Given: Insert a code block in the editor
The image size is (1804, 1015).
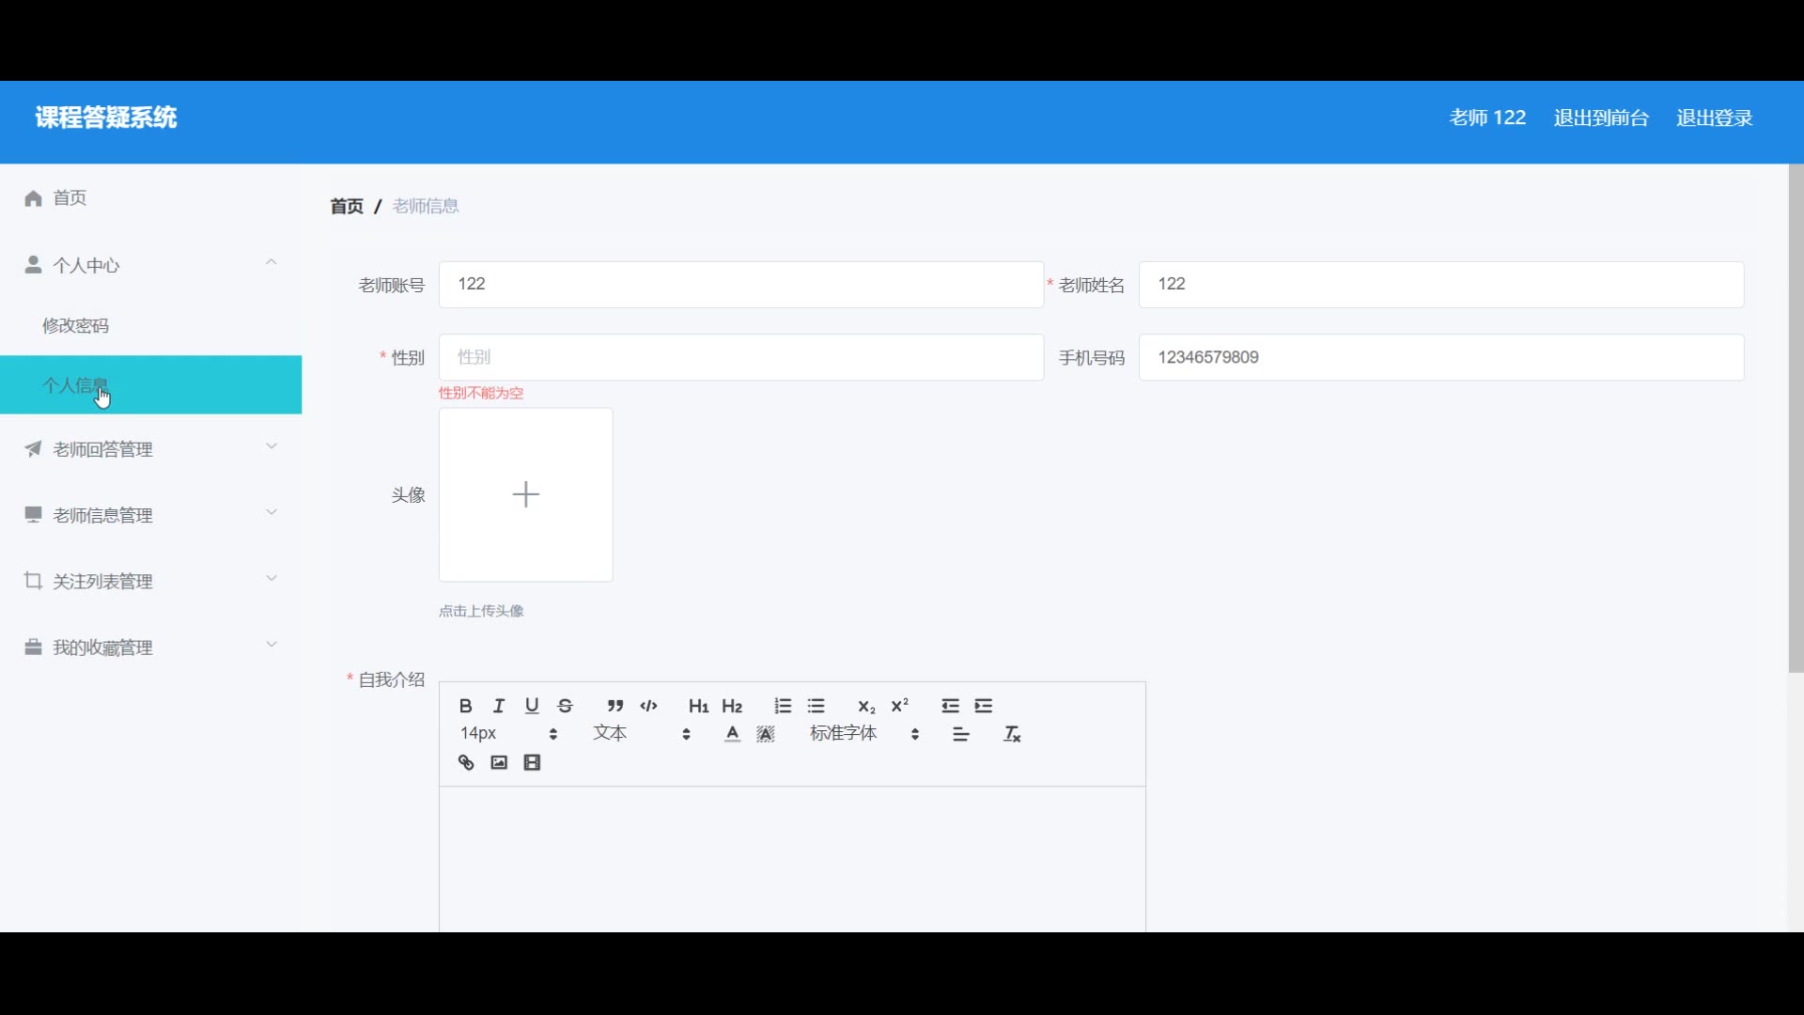Looking at the screenshot, I should pyautogui.click(x=648, y=706).
